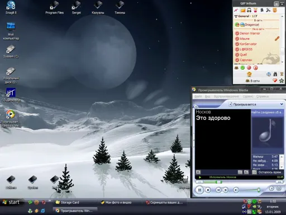Open the Справка menu in Media Player
Screen dimensions: 286x215
(263, 96)
